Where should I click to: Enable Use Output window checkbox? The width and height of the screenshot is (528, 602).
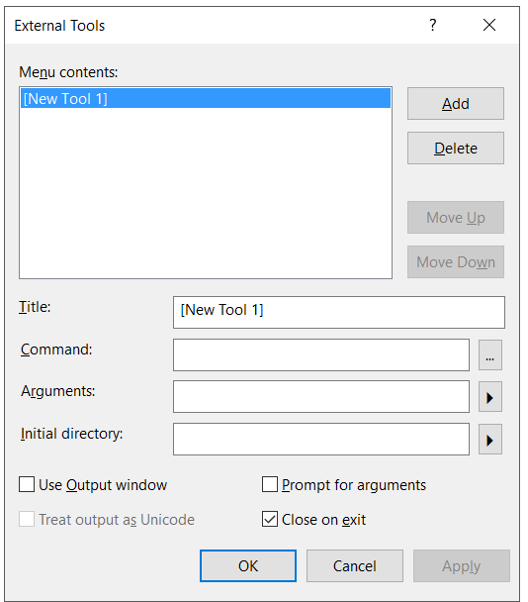pos(27,484)
